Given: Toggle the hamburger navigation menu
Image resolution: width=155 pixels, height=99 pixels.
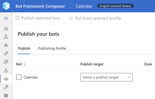Looking at the screenshot, I should 6,18.
